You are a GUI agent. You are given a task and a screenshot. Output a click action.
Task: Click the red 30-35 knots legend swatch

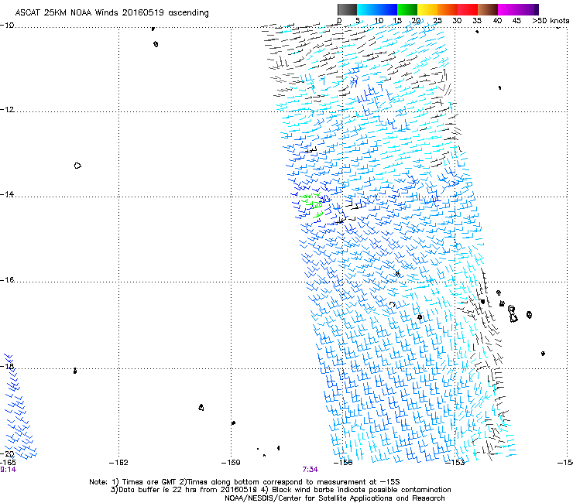coord(468,9)
